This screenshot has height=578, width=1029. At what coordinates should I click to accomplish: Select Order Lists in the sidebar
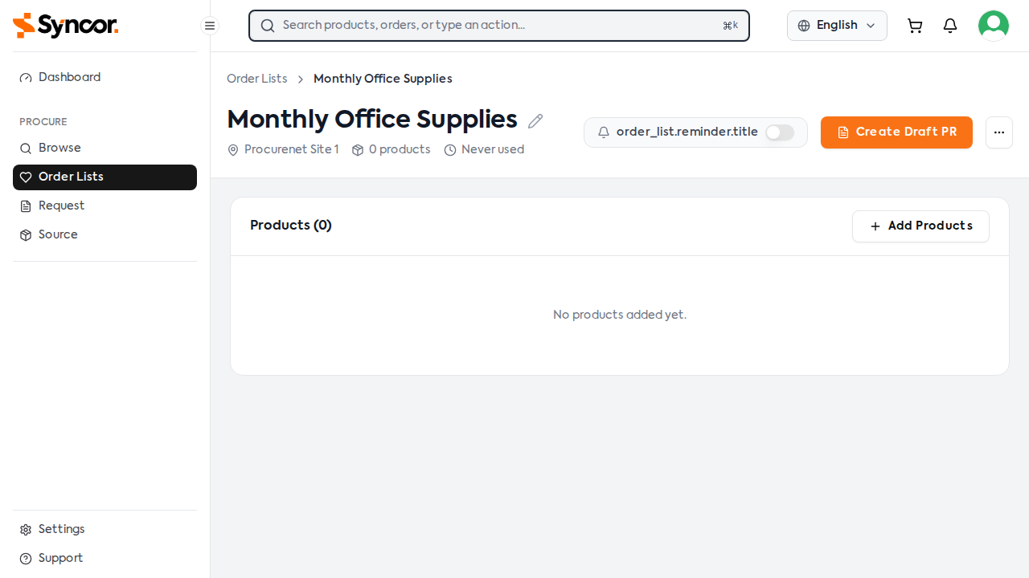105,177
